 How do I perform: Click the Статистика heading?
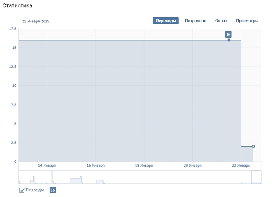(x=17, y=6)
